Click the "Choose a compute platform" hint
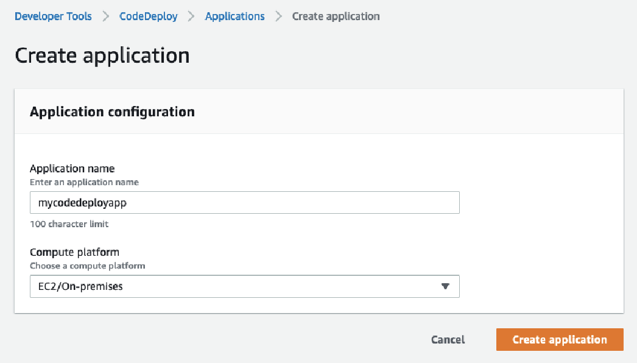637x363 pixels. click(x=87, y=266)
